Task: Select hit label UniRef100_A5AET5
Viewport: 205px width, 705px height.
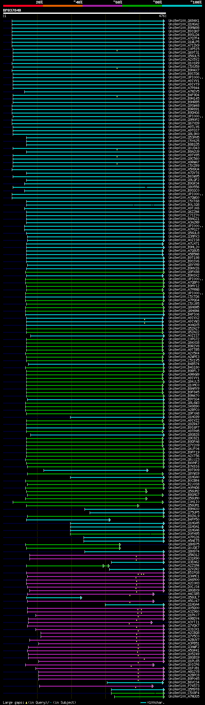Action: coord(184,541)
